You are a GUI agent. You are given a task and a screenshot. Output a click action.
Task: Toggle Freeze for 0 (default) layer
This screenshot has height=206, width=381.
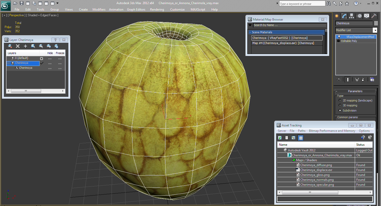click(x=60, y=58)
